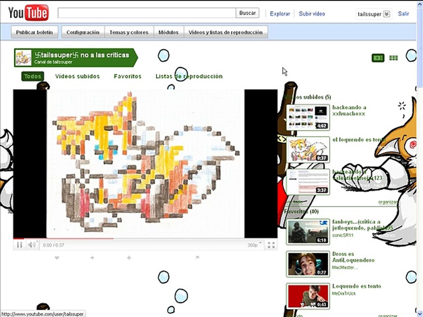Image resolution: width=423 pixels, height=317 pixels.
Task: Click Loquendo es tonto title link
Action: pos(356,286)
